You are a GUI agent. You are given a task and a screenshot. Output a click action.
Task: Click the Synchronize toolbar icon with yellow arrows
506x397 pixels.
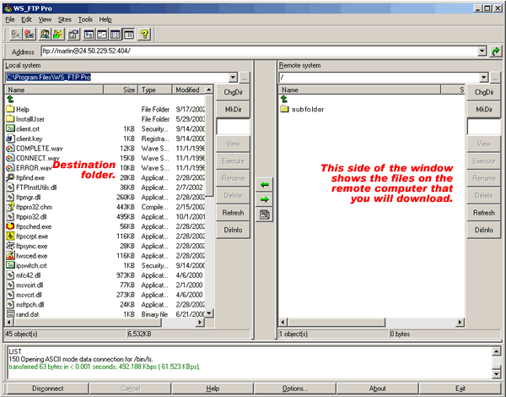click(58, 35)
